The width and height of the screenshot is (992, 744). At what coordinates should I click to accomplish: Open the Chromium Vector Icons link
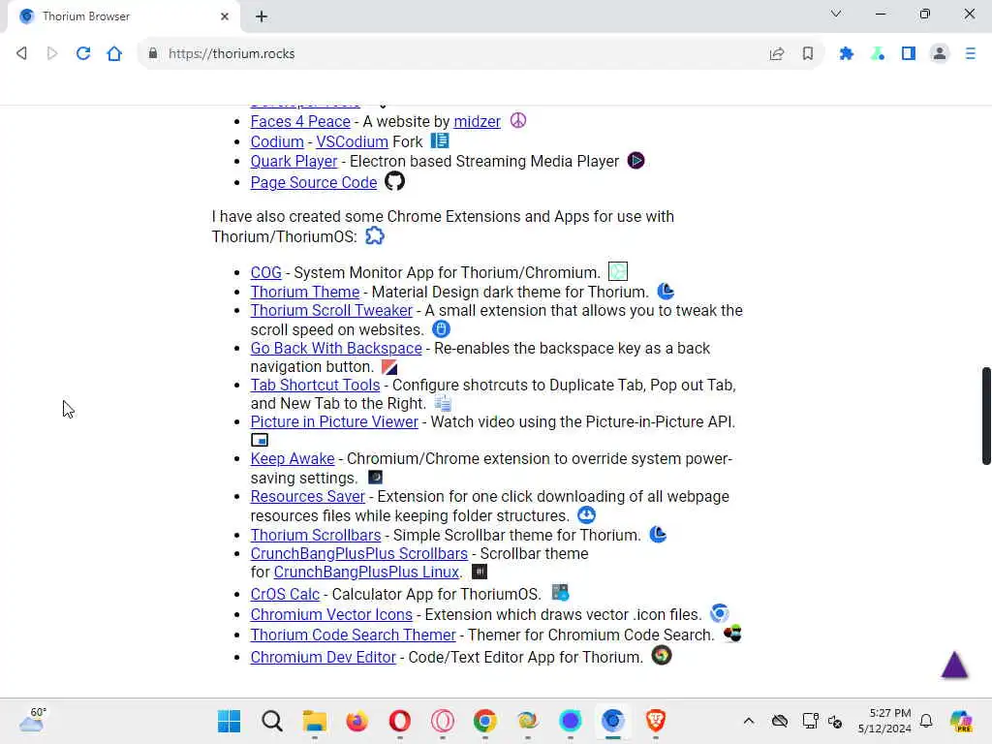[x=331, y=615]
